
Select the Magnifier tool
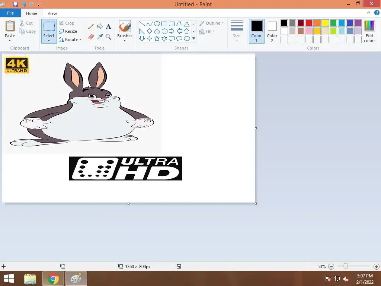[108, 37]
